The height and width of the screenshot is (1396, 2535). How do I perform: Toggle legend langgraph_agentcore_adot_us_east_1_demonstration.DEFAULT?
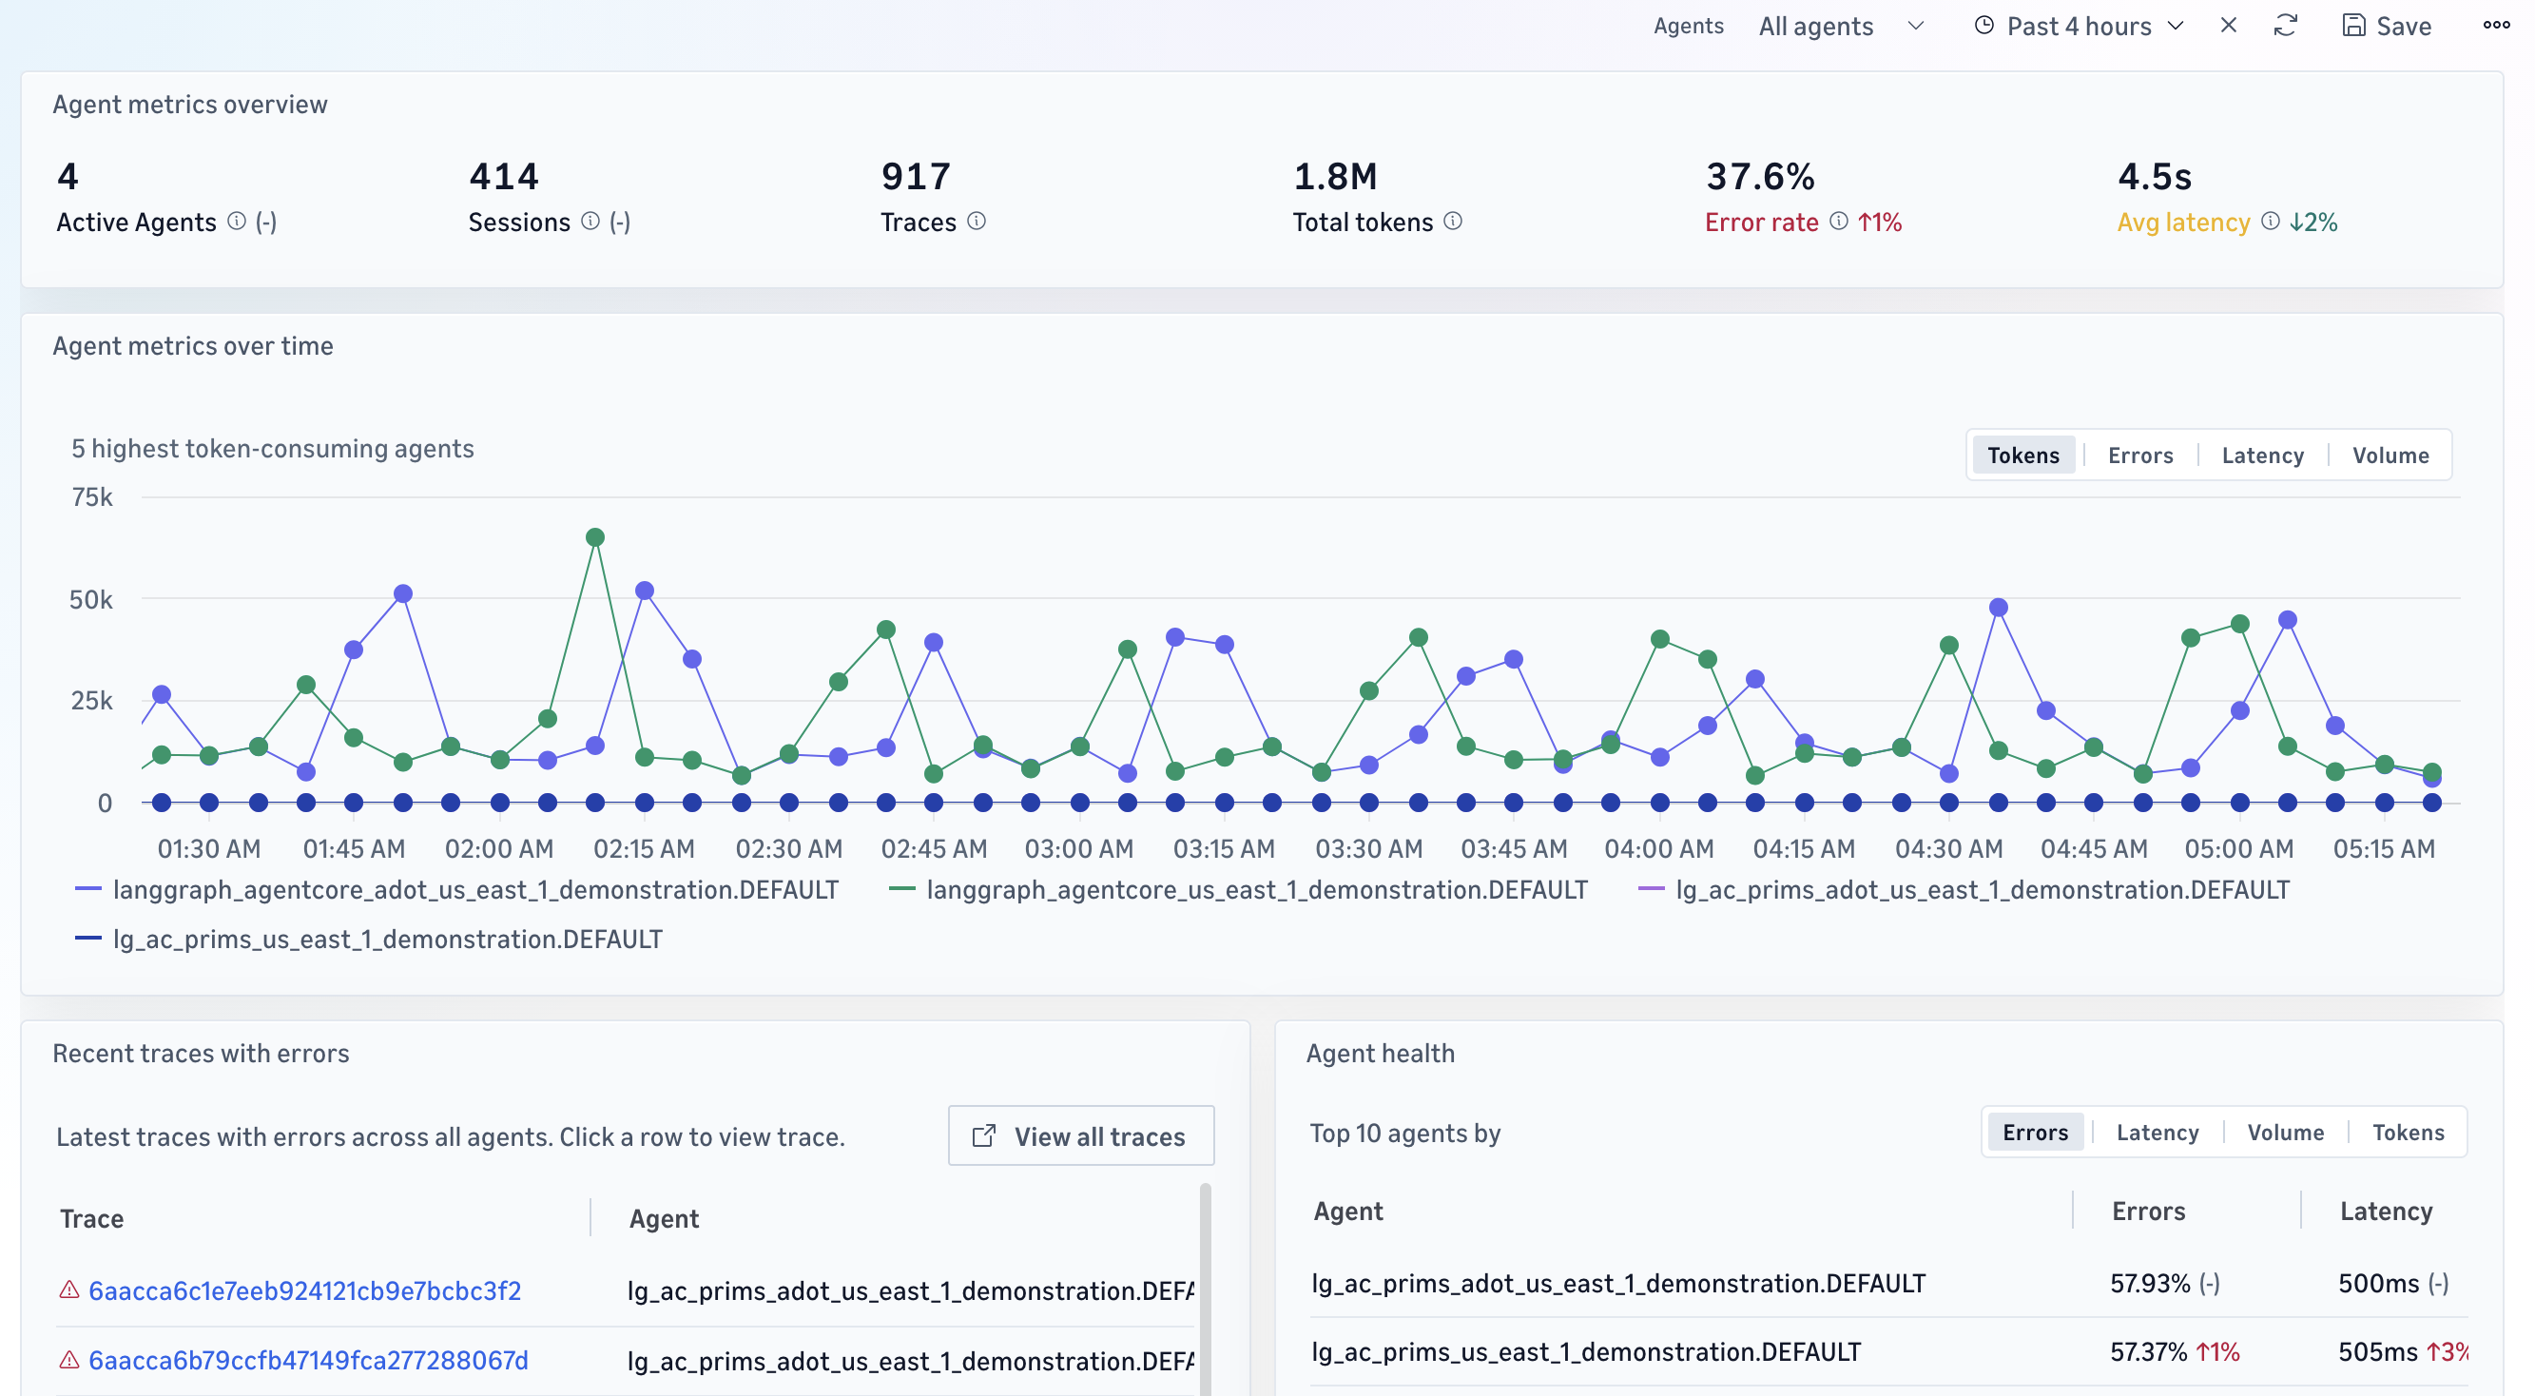point(456,890)
